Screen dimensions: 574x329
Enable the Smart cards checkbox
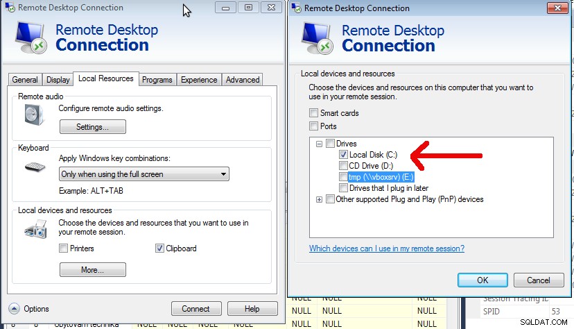tap(313, 113)
